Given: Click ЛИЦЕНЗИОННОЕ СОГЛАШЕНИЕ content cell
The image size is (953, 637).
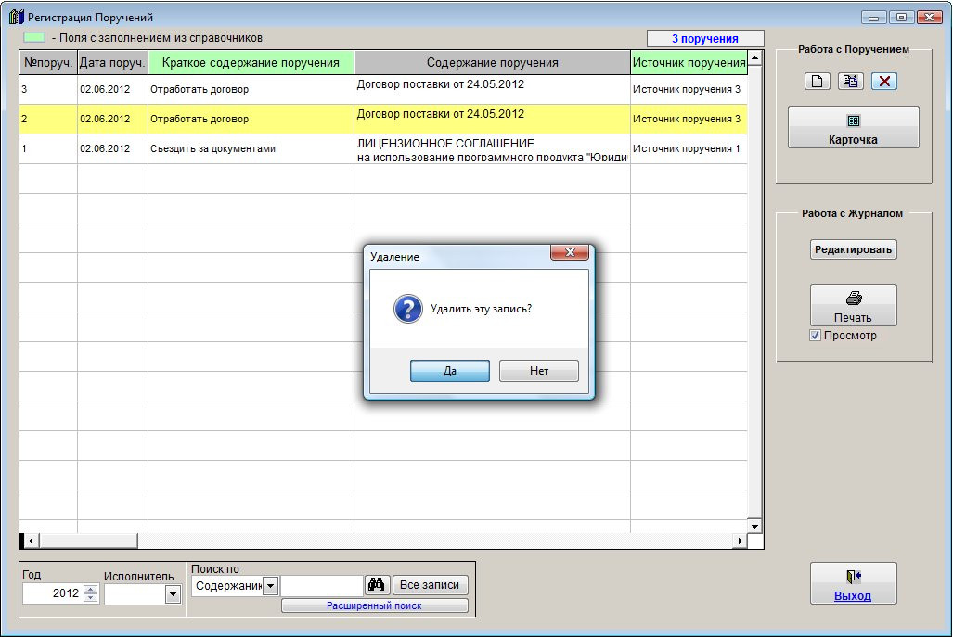Looking at the screenshot, I should pos(493,148).
